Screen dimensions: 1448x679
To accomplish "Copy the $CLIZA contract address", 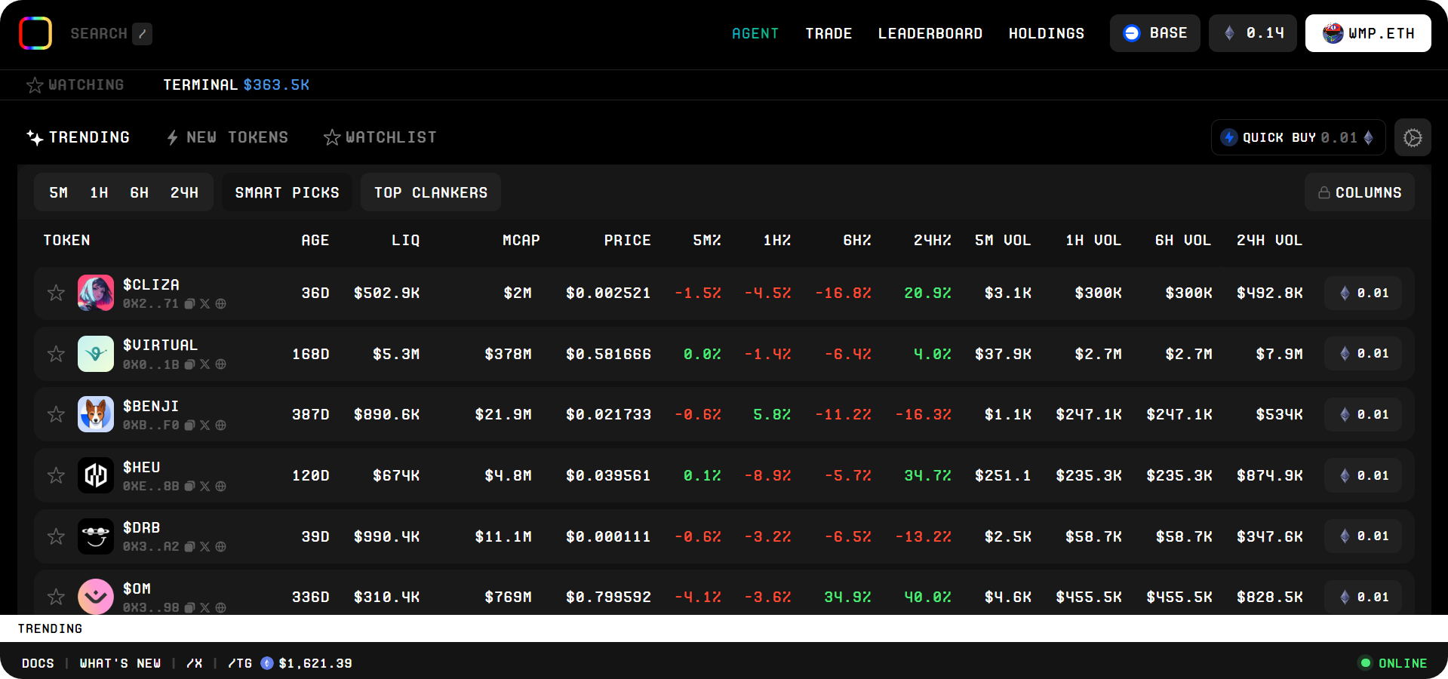I will point(190,304).
